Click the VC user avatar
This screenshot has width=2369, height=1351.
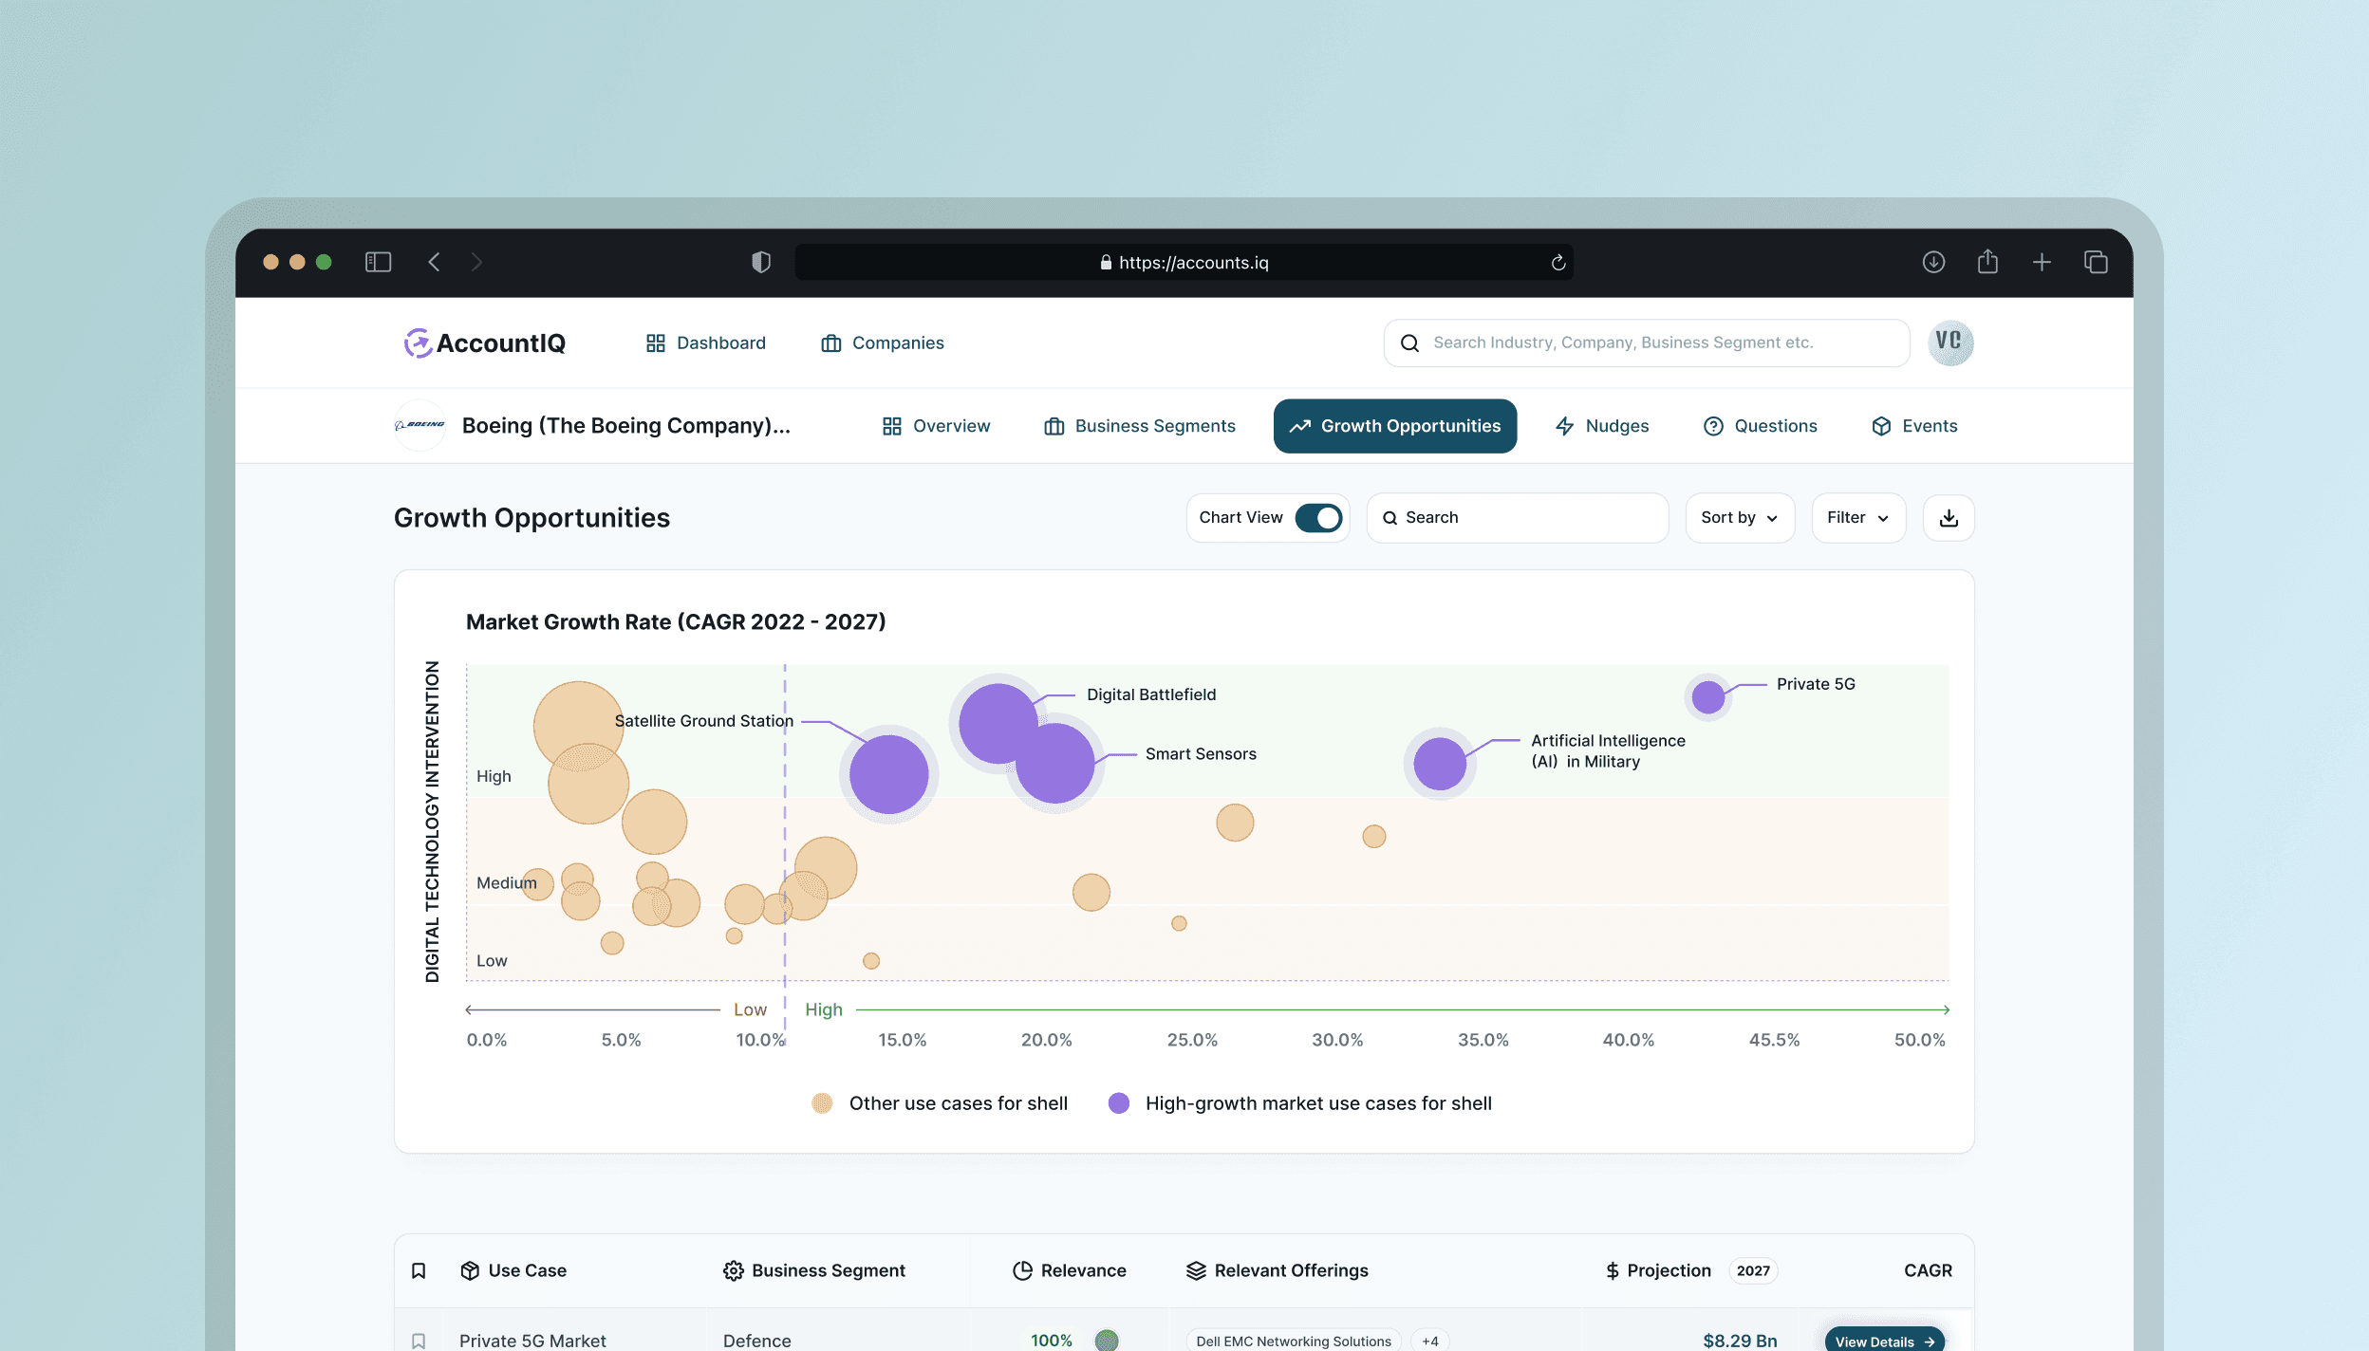tap(1949, 342)
